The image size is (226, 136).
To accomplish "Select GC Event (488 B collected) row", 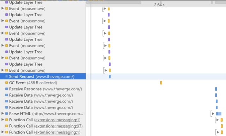I will (43, 83).
